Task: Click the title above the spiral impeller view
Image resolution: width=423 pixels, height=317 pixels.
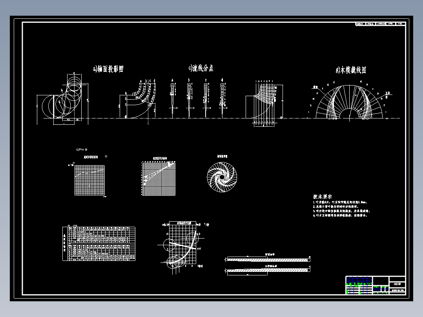Action: click(x=222, y=156)
